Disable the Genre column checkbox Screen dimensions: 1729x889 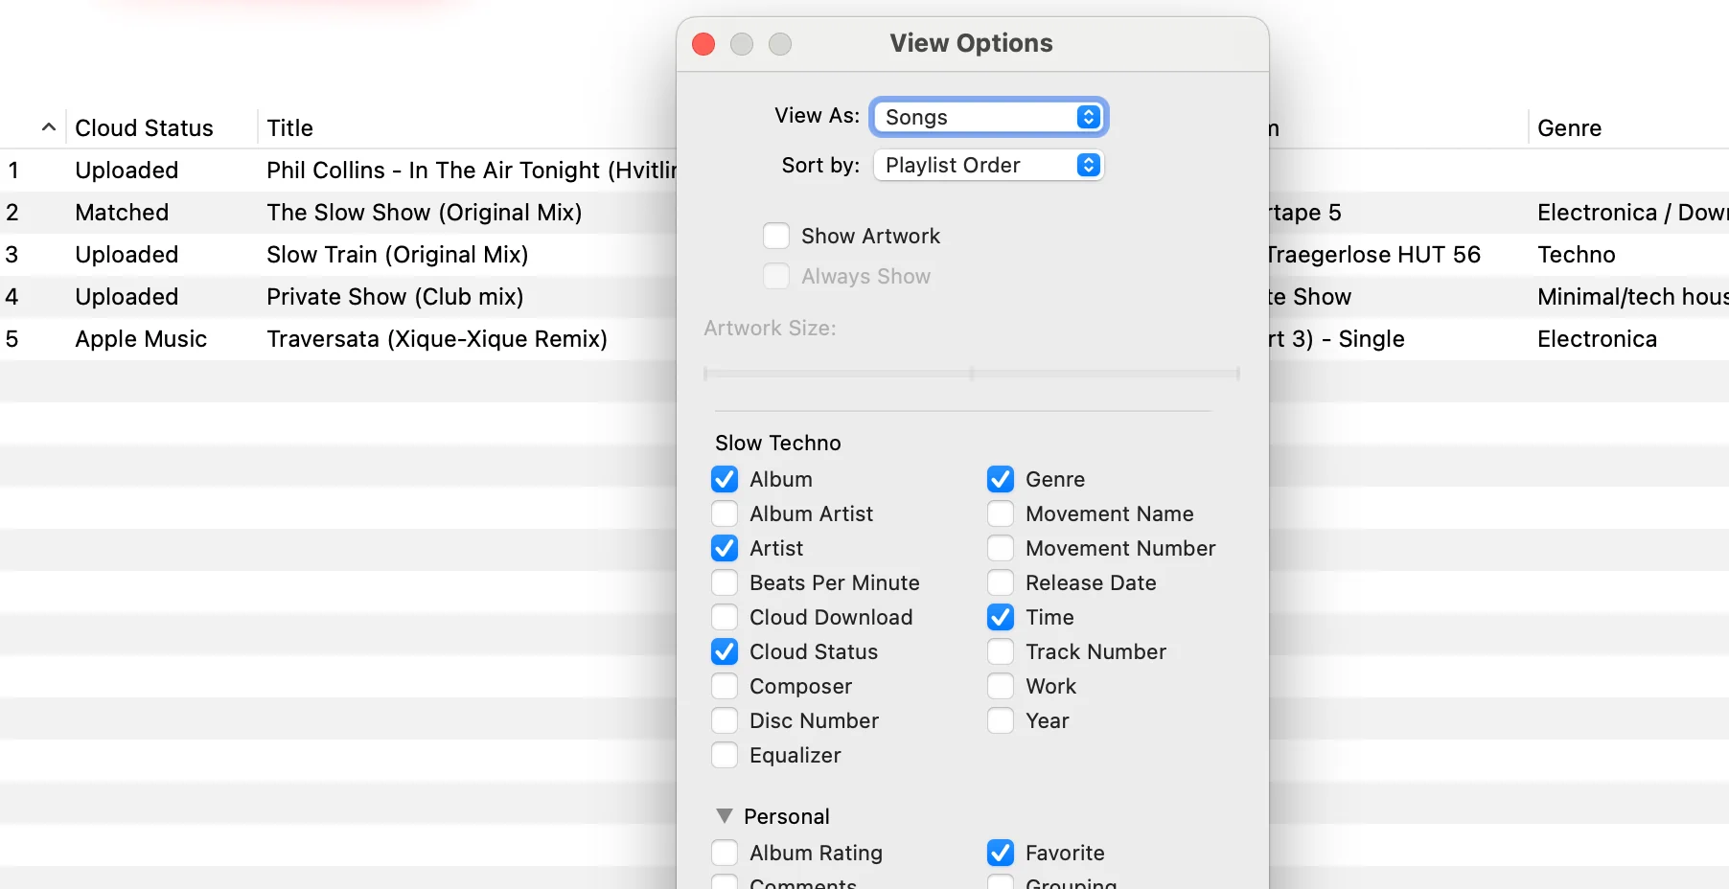pyautogui.click(x=1001, y=479)
